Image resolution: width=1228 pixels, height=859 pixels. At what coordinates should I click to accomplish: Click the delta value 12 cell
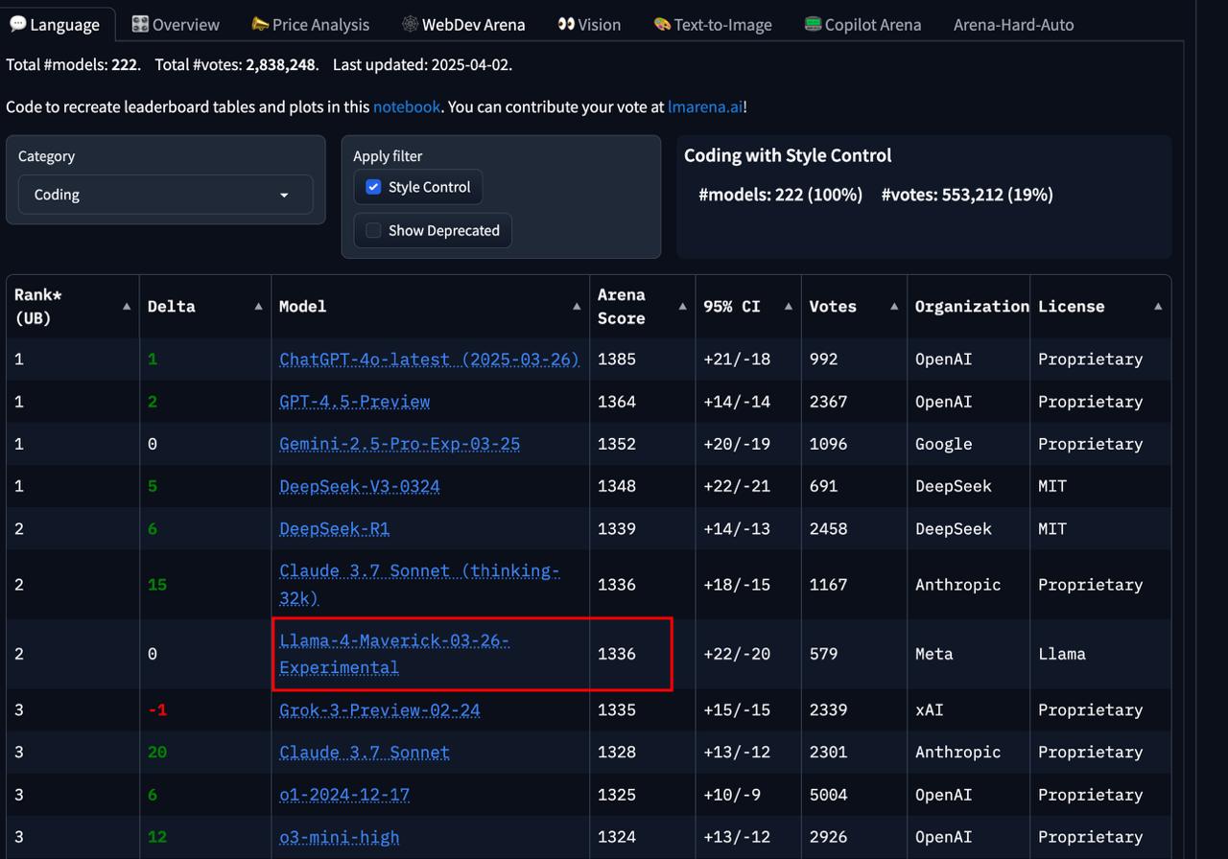205,837
